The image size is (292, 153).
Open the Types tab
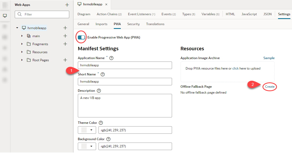[189, 14]
